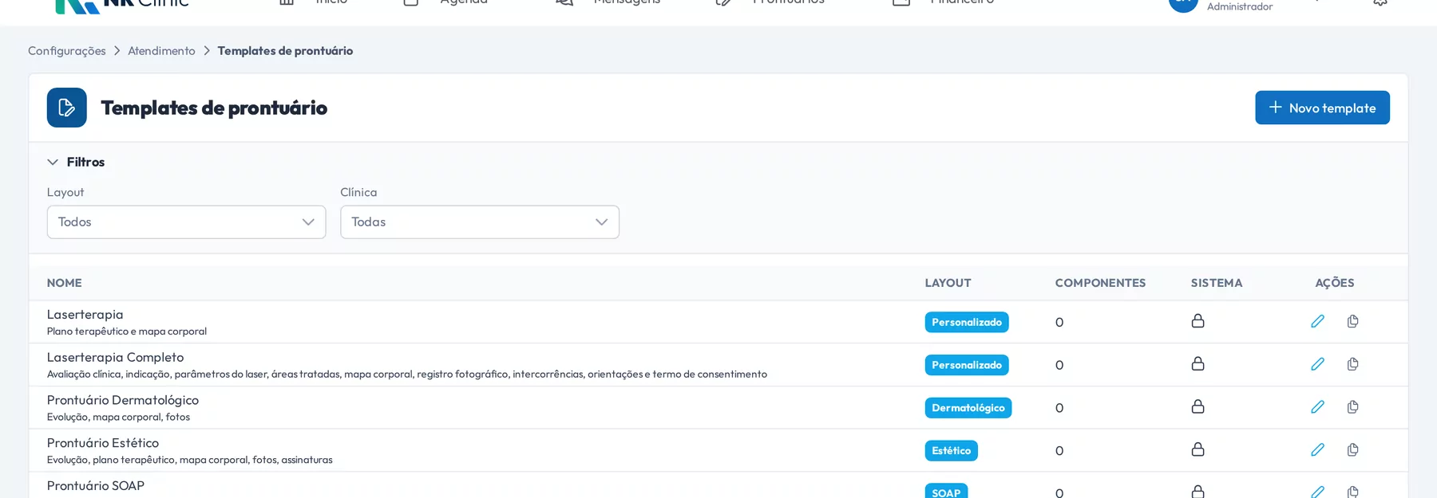Click the SISTEMA column header
Image resolution: width=1437 pixels, height=498 pixels.
pos(1217,283)
